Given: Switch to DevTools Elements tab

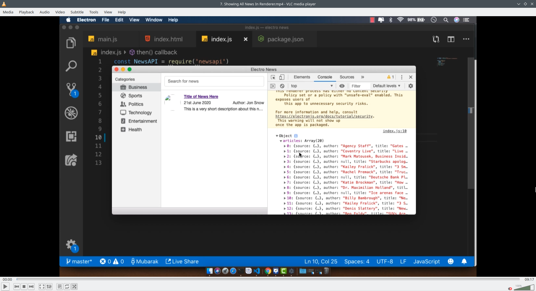Looking at the screenshot, I should (302, 77).
